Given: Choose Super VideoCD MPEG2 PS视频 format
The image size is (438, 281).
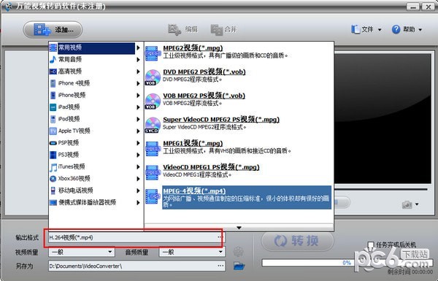Looking at the screenshot, I should [221, 120].
